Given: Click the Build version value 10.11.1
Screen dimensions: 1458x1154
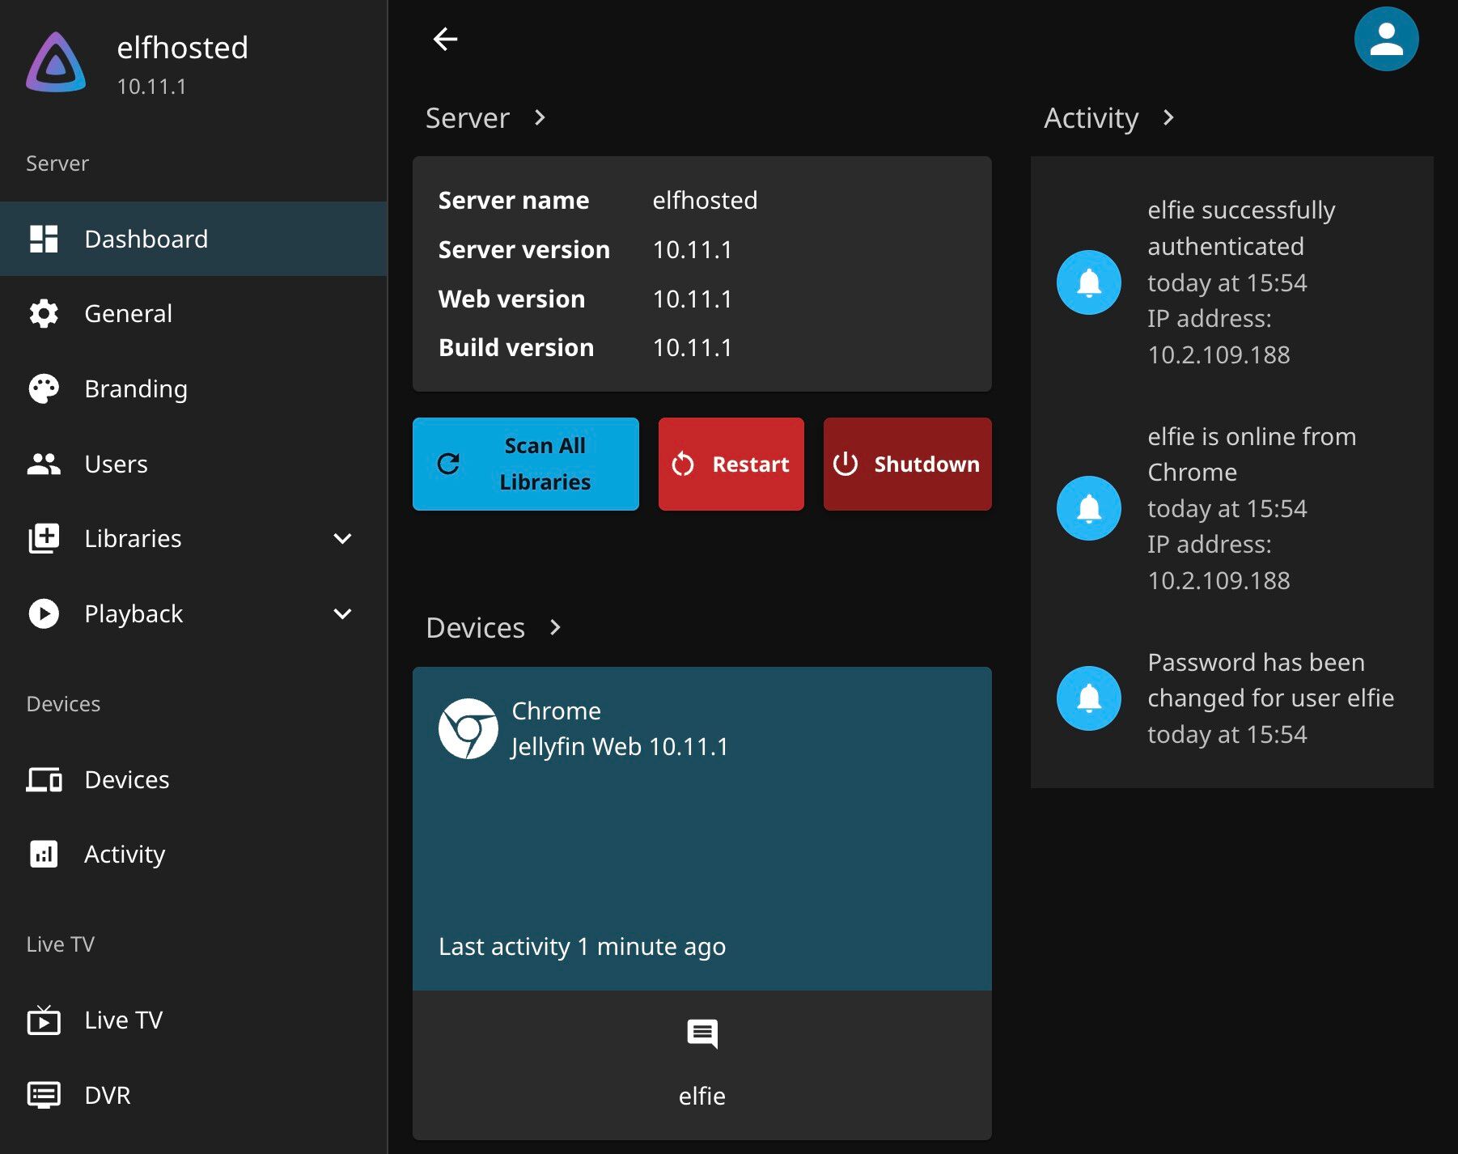Looking at the screenshot, I should (x=693, y=347).
